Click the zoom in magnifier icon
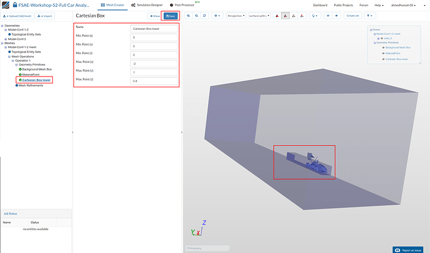 (x=188, y=16)
